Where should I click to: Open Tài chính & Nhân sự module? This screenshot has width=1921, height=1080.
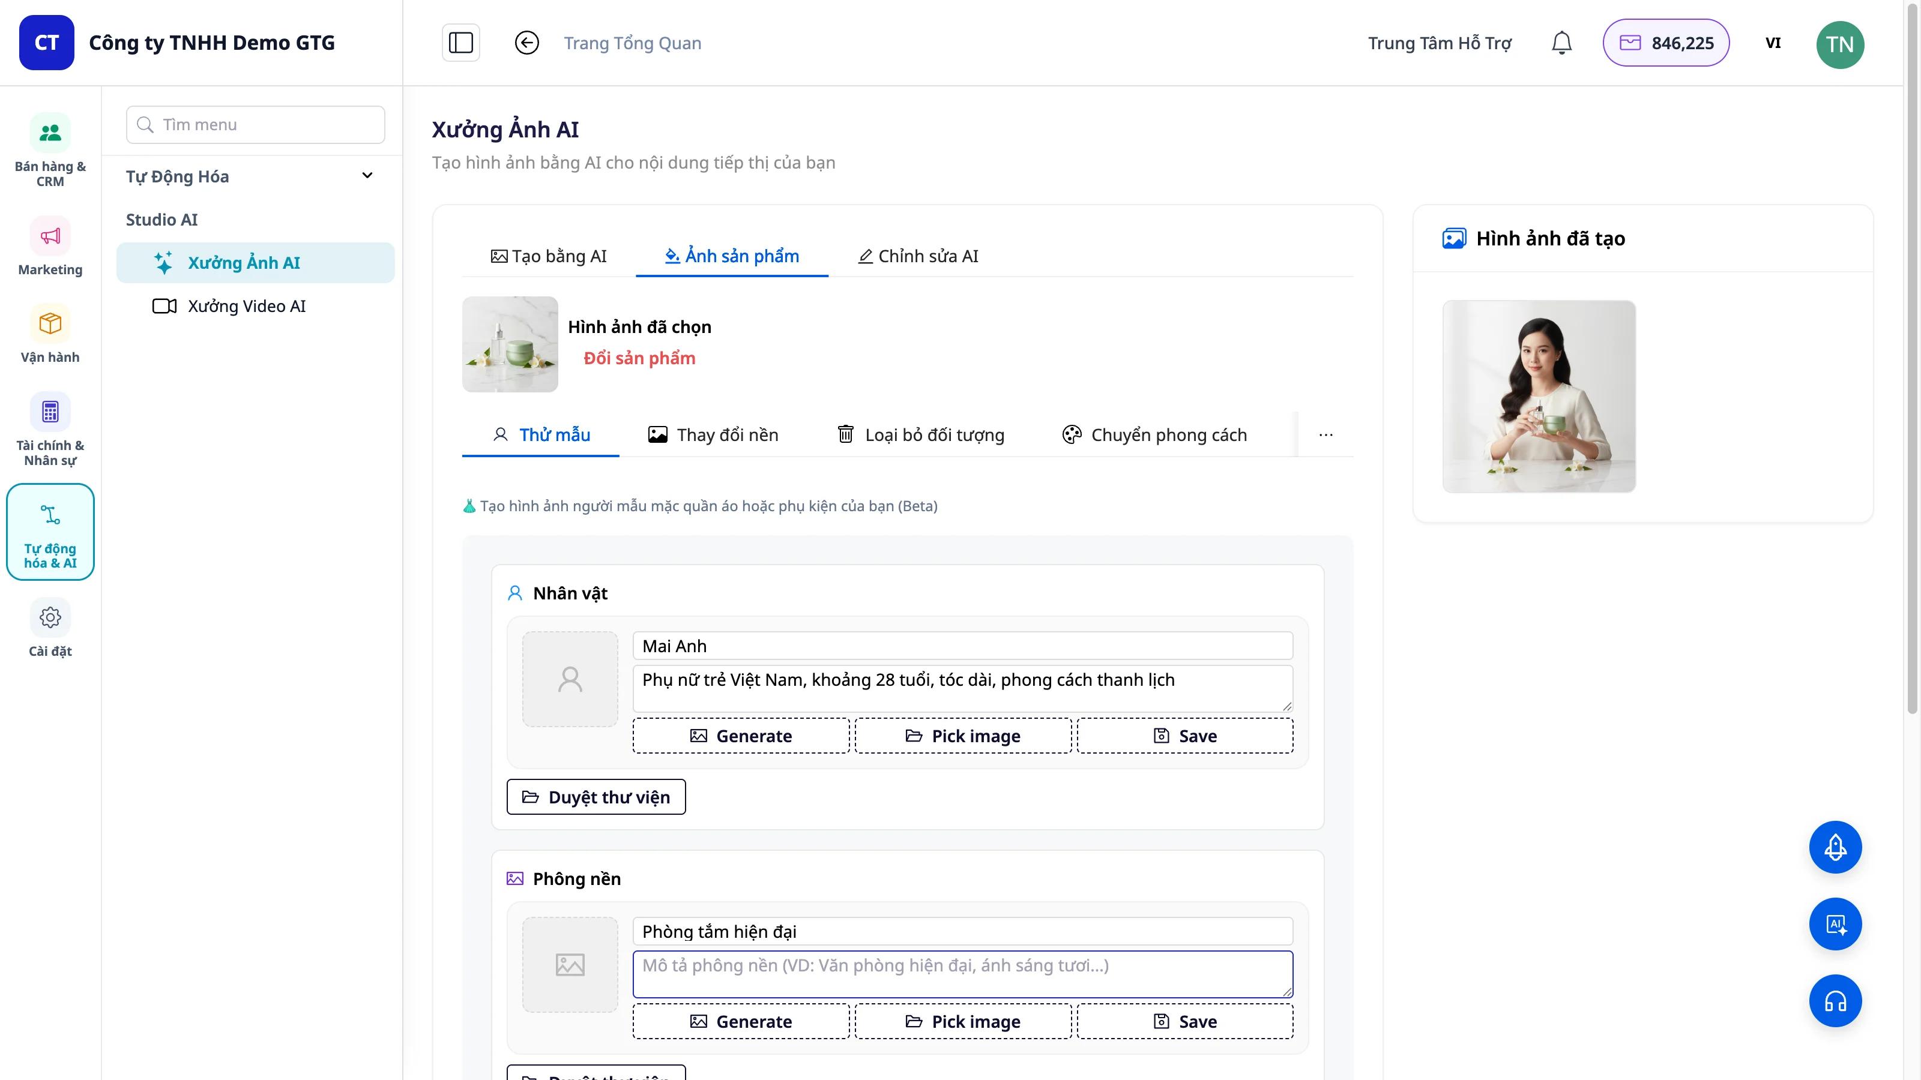tap(50, 430)
